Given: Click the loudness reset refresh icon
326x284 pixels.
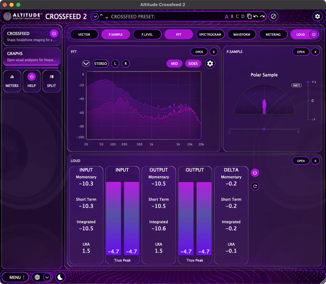Looking at the screenshot, I should tap(255, 186).
